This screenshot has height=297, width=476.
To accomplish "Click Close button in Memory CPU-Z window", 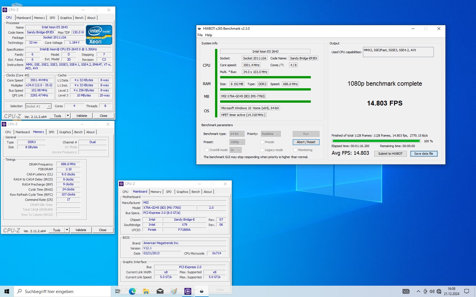I will (x=103, y=230).
